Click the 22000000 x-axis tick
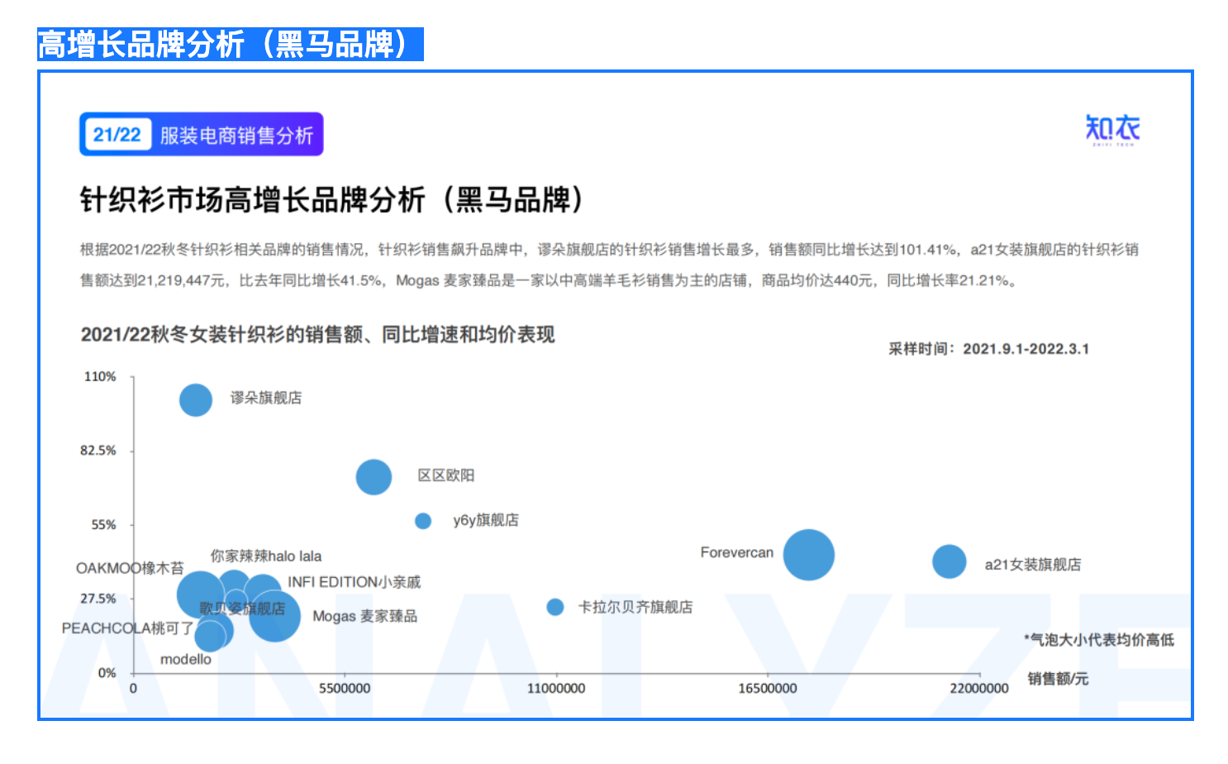The height and width of the screenshot is (764, 1228). click(979, 689)
